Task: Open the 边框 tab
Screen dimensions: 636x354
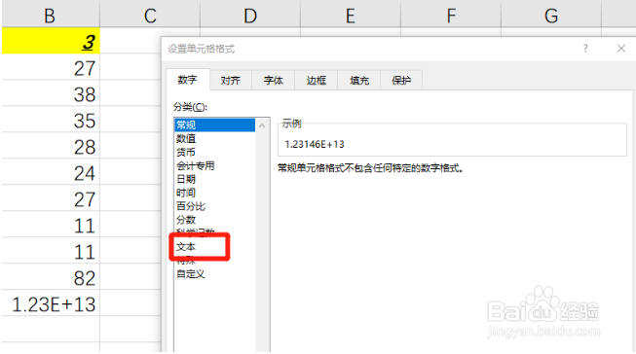Action: (316, 80)
